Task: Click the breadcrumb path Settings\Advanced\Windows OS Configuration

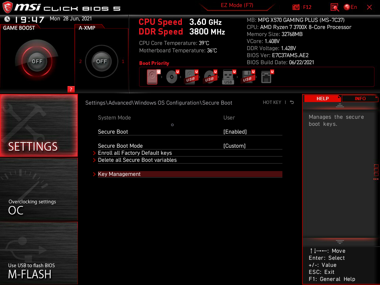Action: pyautogui.click(x=142, y=103)
